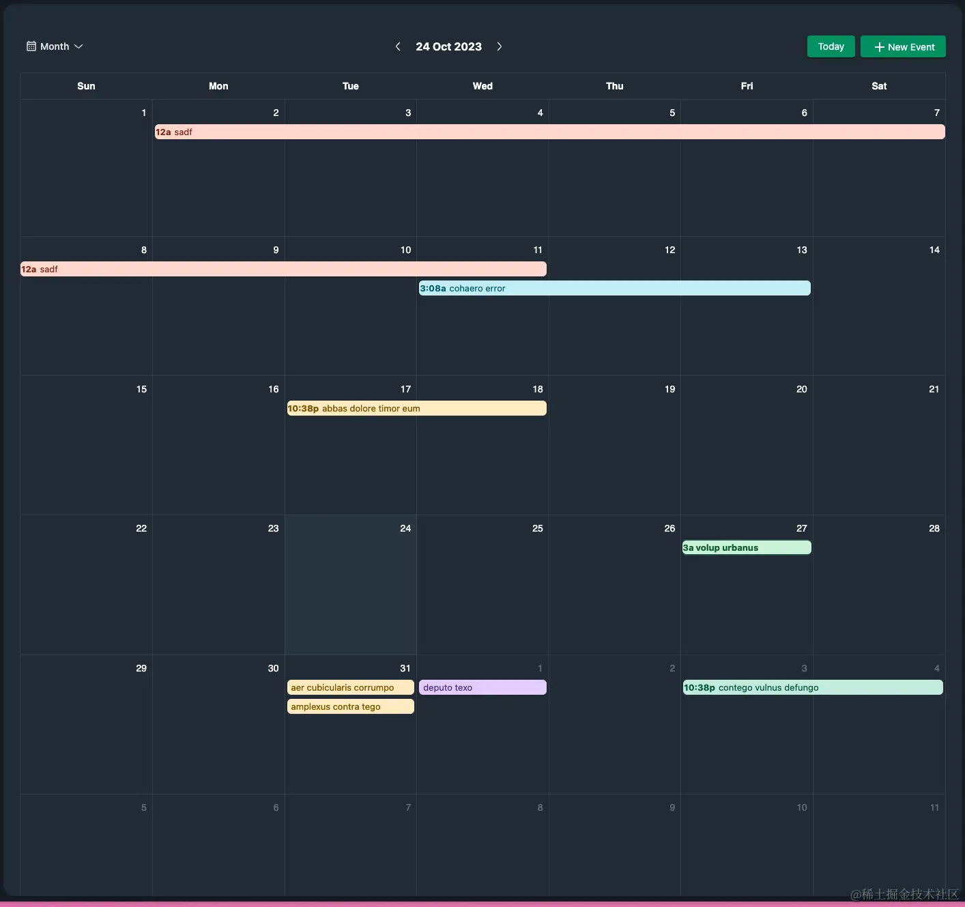965x907 pixels.
Task: Select the Thu column header
Action: (x=615, y=86)
